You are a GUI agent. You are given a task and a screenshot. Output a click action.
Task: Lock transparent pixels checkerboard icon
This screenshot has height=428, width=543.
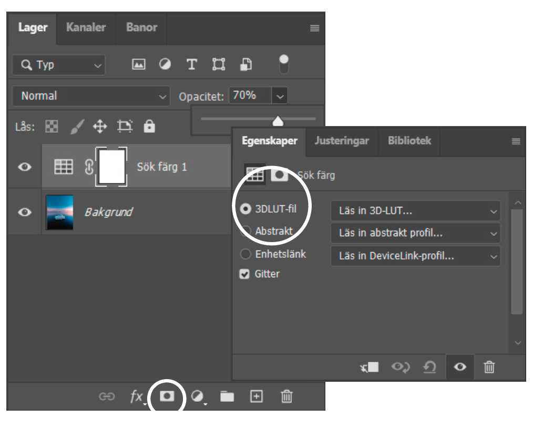tap(52, 127)
